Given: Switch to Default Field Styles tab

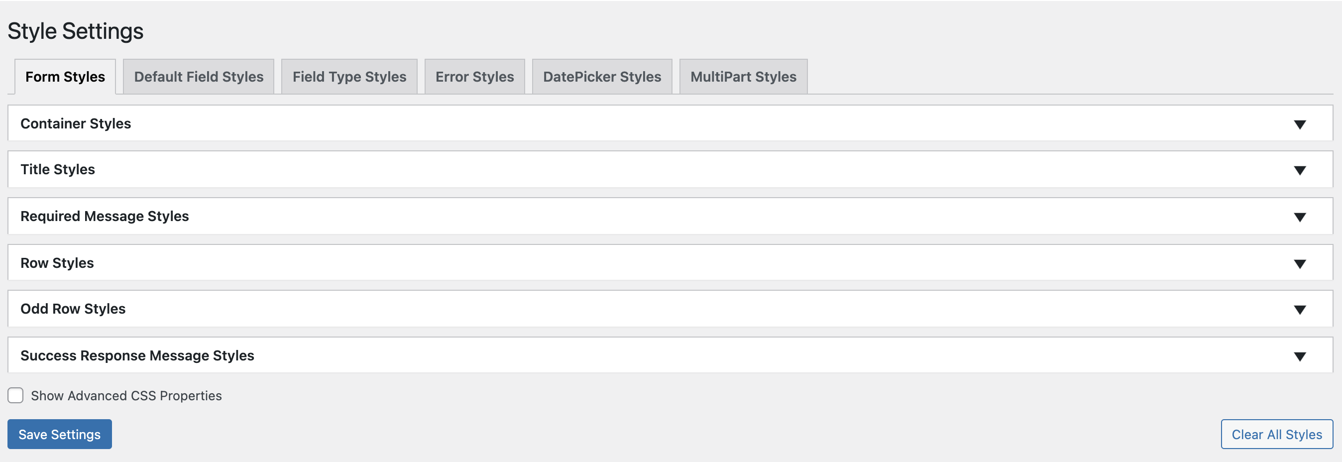Looking at the screenshot, I should point(199,77).
